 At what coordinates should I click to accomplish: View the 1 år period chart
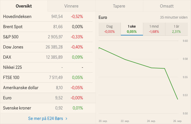176,29
